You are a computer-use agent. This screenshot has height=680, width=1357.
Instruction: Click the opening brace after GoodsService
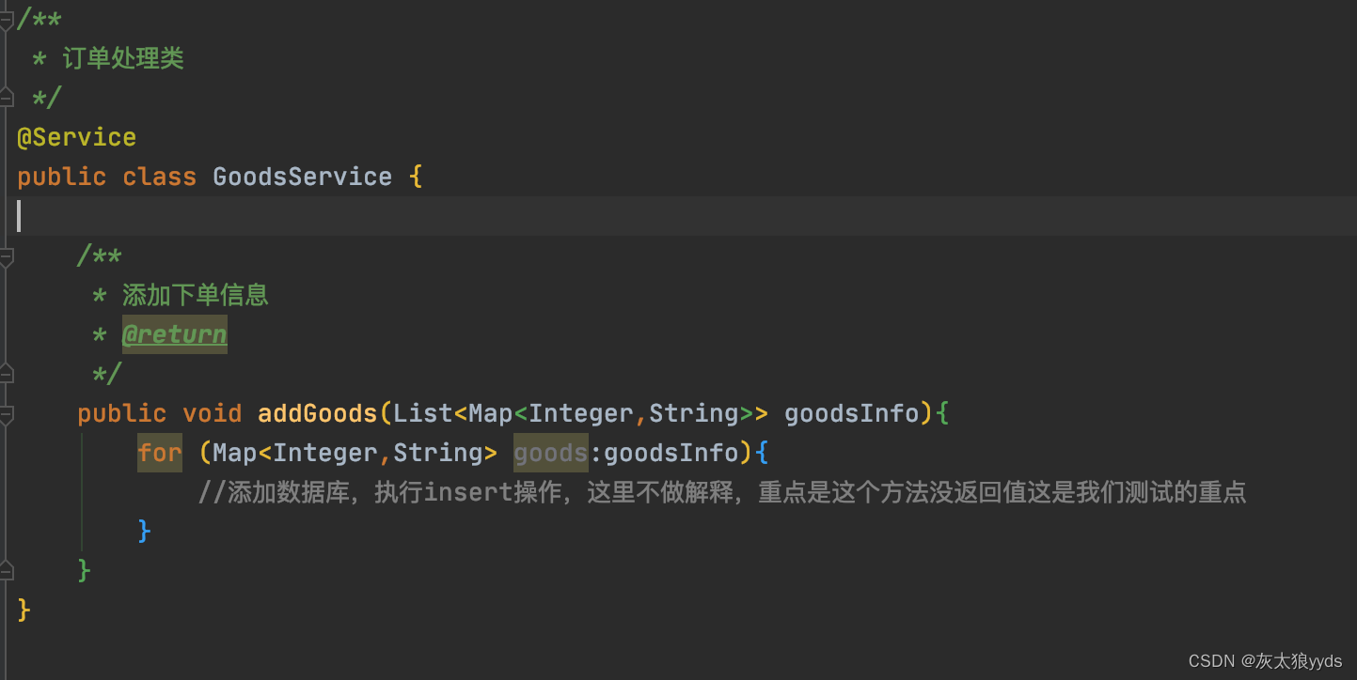click(x=416, y=177)
